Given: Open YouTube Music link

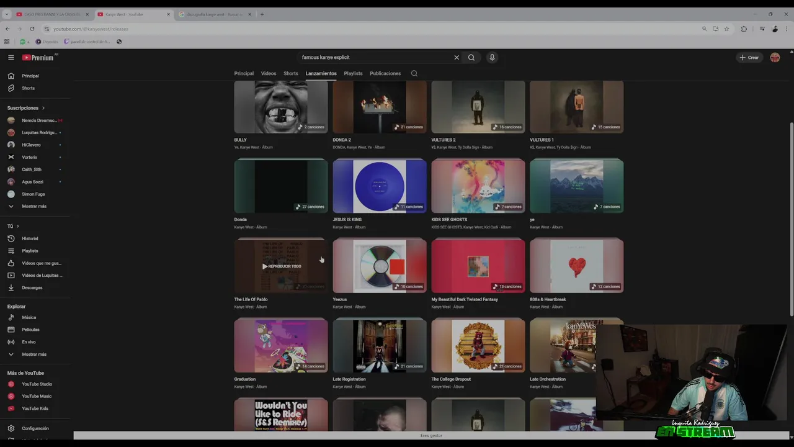Looking at the screenshot, I should pyautogui.click(x=36, y=396).
